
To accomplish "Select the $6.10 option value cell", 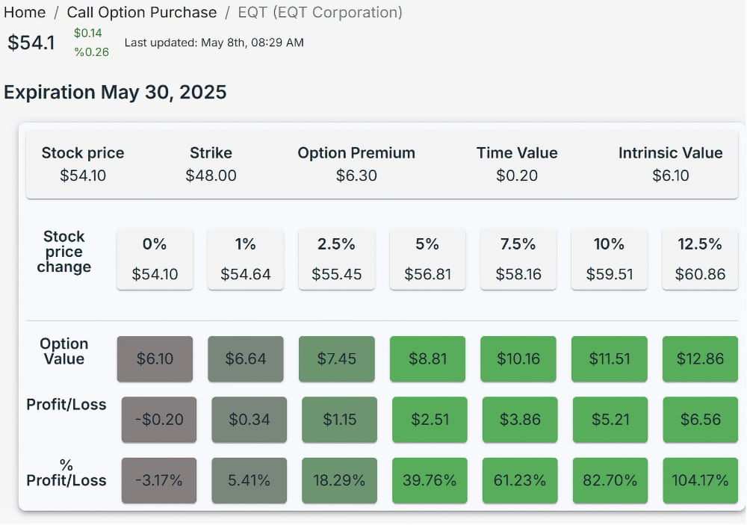I will pos(155,358).
